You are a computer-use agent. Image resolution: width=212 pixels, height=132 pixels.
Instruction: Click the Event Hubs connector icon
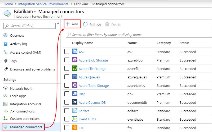74,119
